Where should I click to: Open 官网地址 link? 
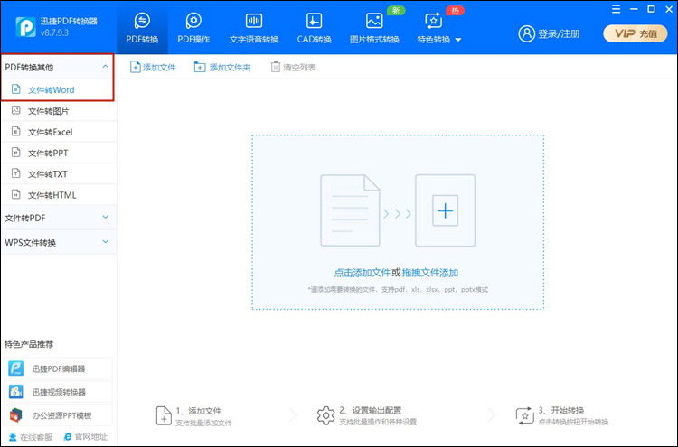85,437
